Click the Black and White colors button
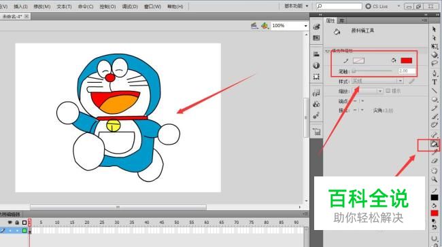This screenshot has width=442, height=247. [435, 222]
